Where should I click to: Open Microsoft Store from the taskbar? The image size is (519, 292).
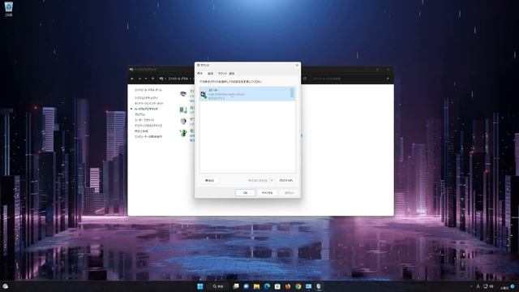277,286
